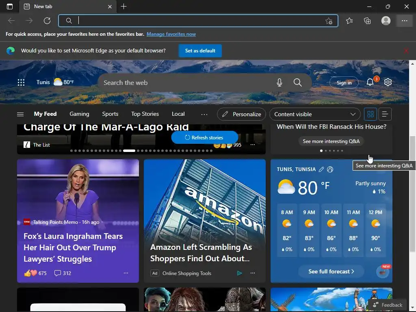Select first Q&A carousel dot

point(321,151)
